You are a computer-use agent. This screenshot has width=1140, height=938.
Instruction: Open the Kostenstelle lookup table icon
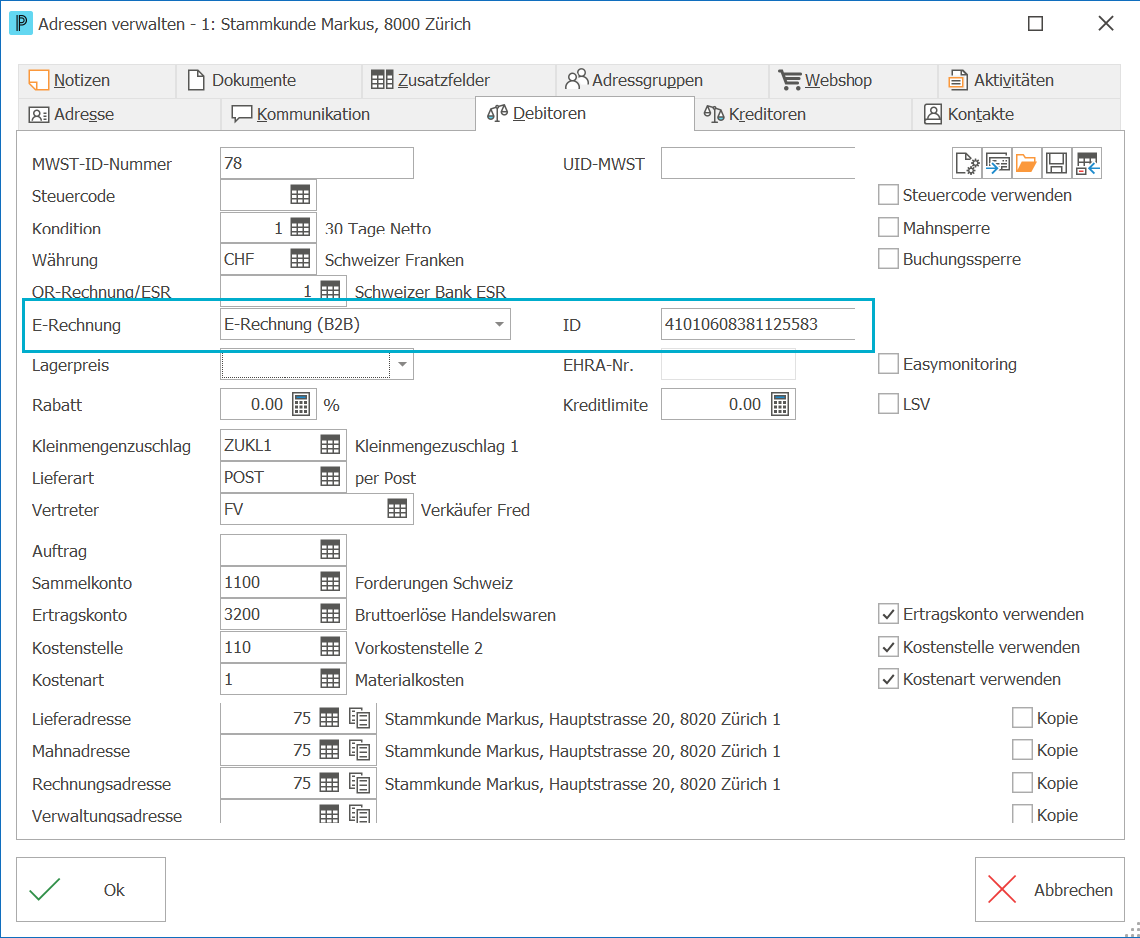(330, 647)
